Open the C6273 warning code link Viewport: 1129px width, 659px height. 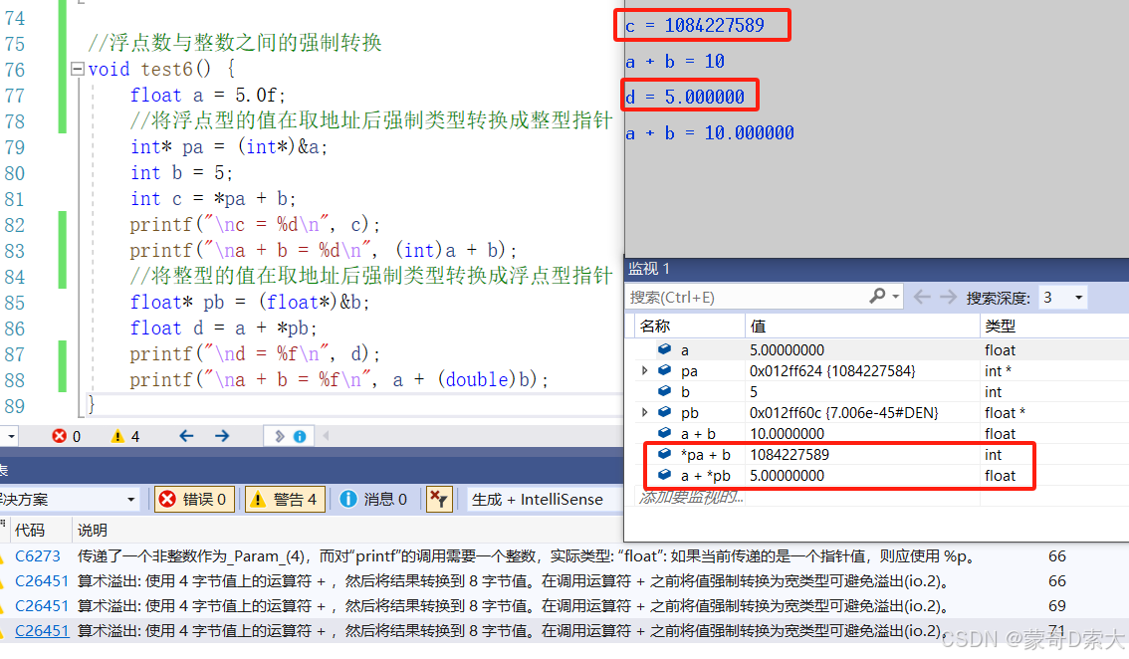[38, 556]
